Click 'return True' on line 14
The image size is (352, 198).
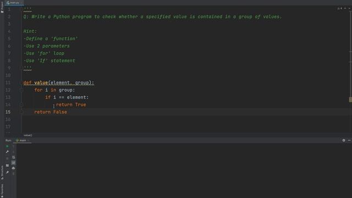tap(71, 105)
